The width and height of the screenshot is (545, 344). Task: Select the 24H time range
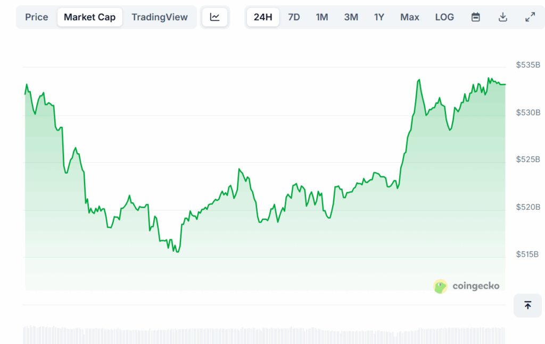(x=263, y=17)
